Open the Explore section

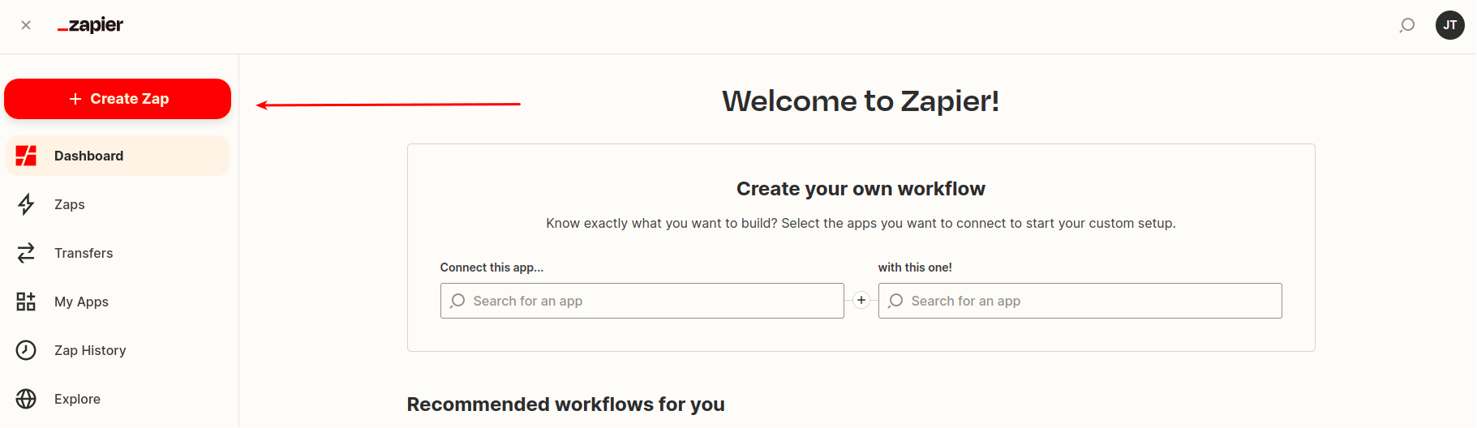coord(118,399)
